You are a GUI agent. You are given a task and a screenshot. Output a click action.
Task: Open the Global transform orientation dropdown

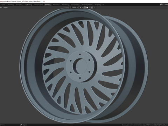[75, 8]
